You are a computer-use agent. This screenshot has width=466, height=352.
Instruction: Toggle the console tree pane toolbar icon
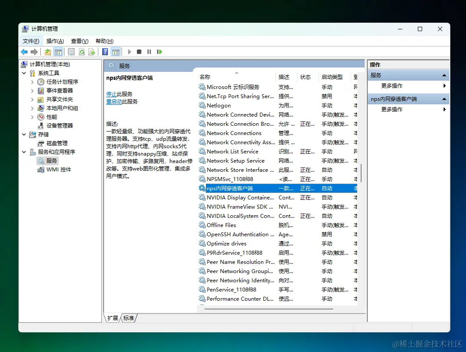coord(58,52)
